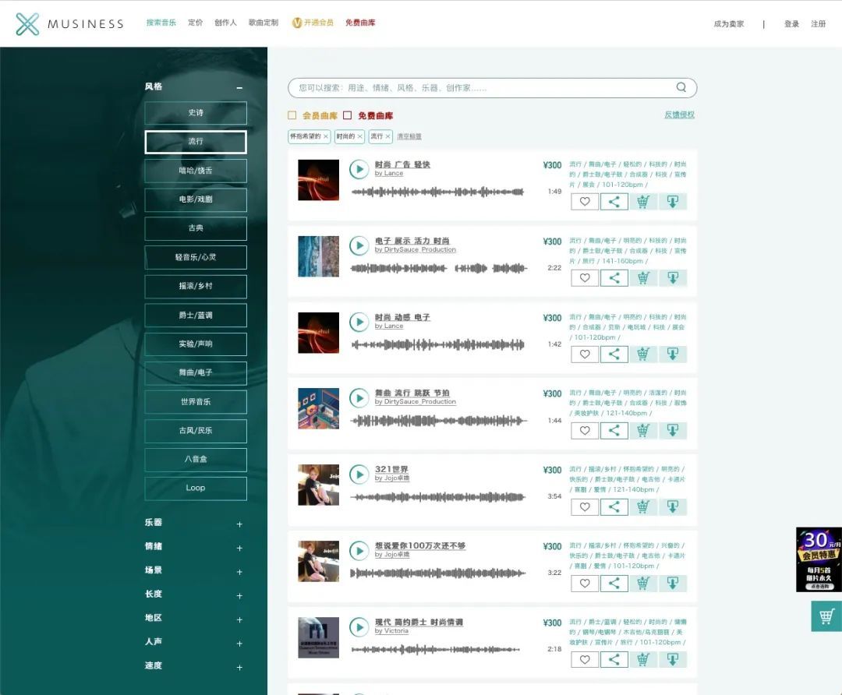Click the 反馈侵权 link
The image size is (842, 695).
click(679, 115)
